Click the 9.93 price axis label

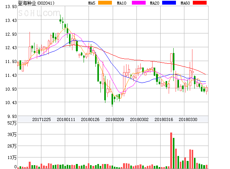(12, 116)
